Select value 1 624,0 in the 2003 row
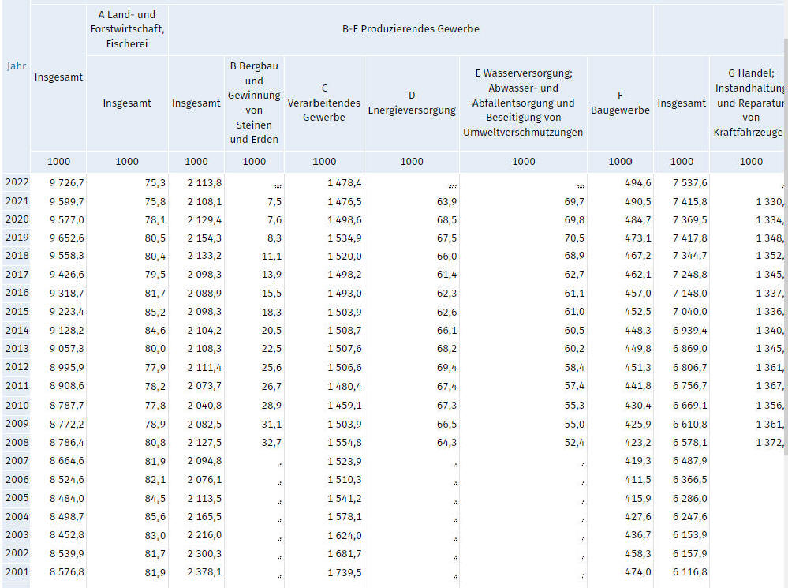This screenshot has height=588, width=788. tap(344, 535)
